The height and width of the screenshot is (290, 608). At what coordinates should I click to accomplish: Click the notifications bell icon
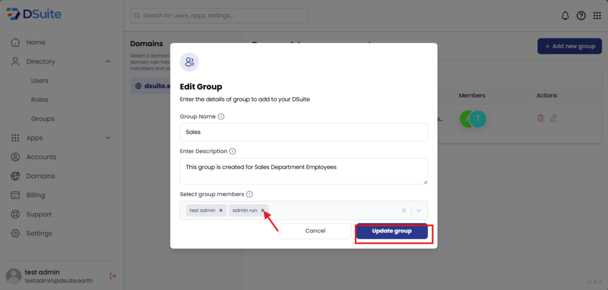[565, 15]
